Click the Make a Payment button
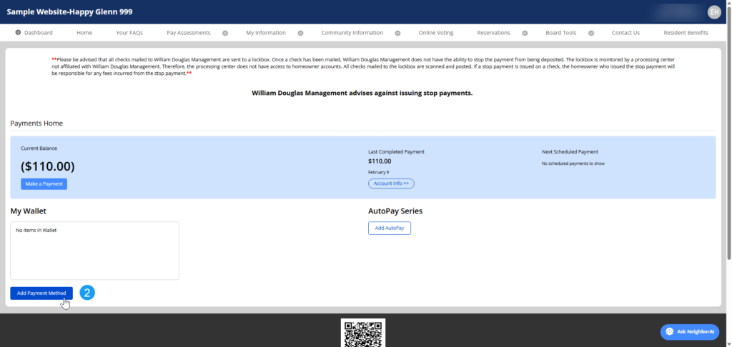732x347 pixels. point(44,184)
